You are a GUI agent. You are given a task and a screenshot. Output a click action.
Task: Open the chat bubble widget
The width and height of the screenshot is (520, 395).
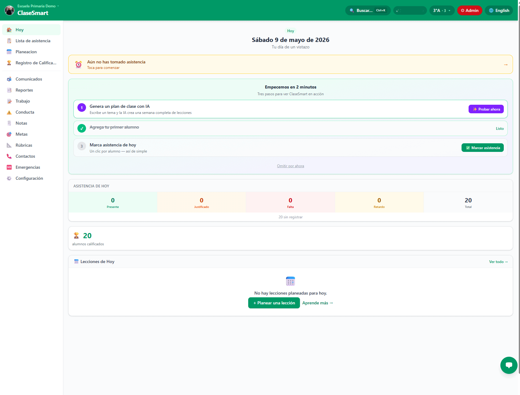[x=509, y=365]
